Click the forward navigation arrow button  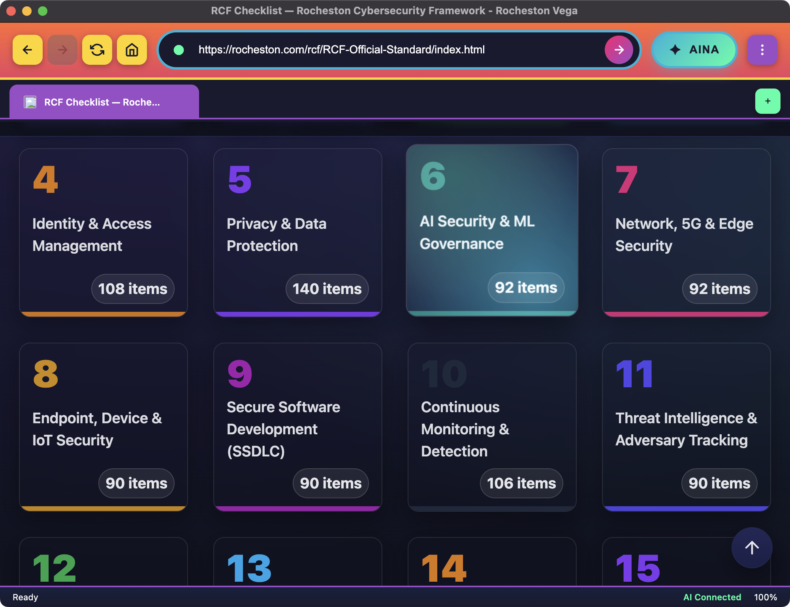62,50
